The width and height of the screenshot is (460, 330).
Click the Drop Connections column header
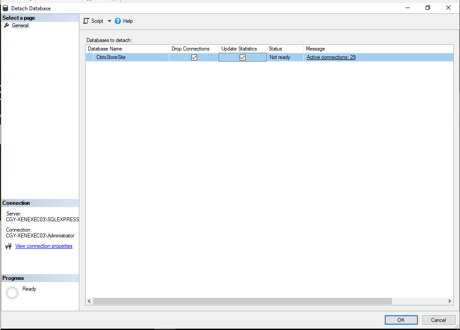(194, 49)
